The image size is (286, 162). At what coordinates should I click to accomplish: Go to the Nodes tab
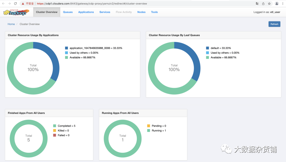coord(141,12)
